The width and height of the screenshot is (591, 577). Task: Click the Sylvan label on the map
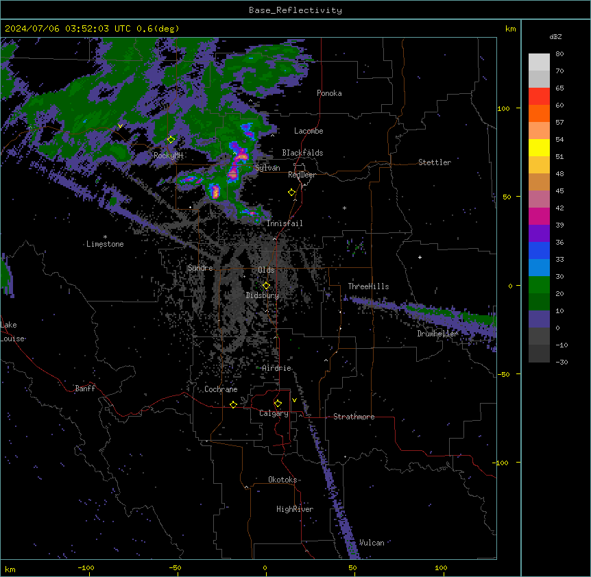click(x=267, y=168)
